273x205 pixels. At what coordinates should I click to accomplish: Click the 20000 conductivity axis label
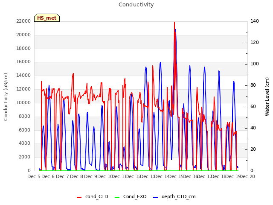tap(23, 35)
